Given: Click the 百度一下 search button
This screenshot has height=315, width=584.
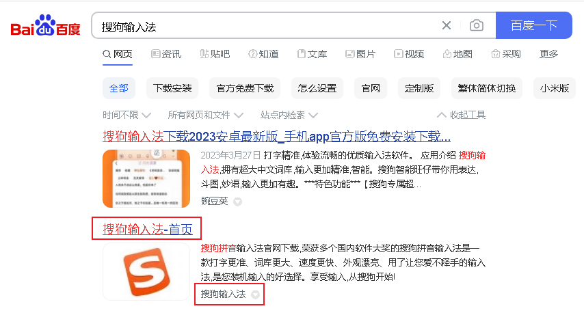Looking at the screenshot, I should tap(533, 25).
